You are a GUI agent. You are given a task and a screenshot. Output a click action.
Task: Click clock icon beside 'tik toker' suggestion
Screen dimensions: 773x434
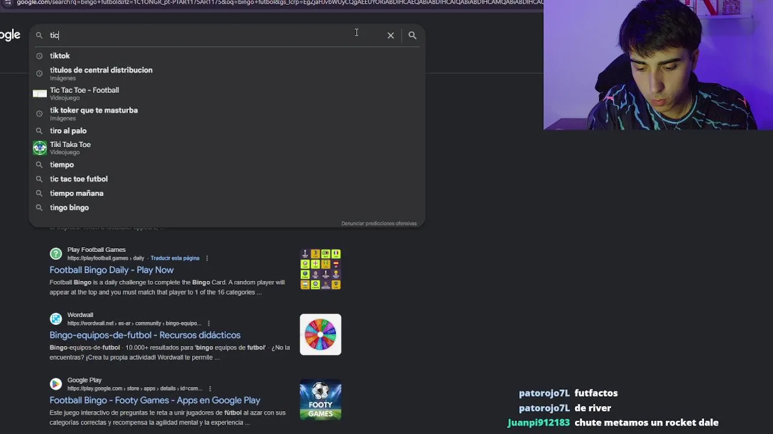pos(39,113)
